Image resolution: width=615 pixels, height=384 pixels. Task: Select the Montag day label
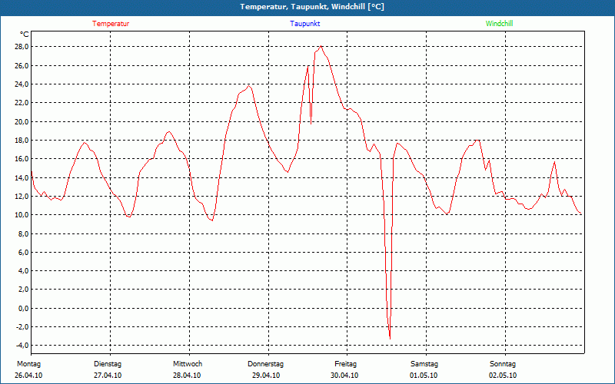28,364
